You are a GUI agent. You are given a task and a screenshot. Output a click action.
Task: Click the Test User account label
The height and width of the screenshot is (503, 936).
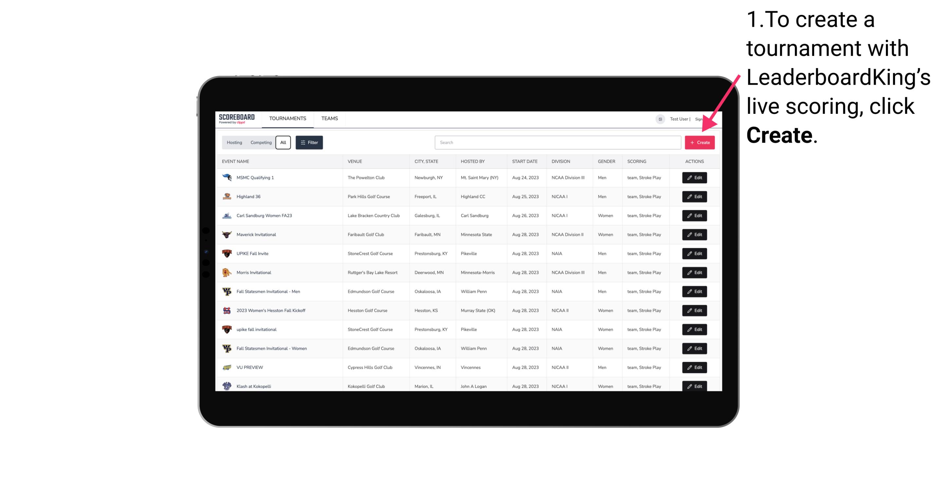pos(679,119)
